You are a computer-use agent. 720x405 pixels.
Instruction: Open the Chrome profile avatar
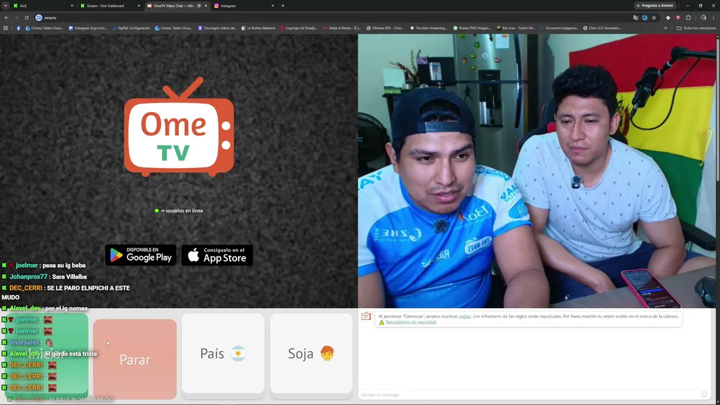coord(703,17)
